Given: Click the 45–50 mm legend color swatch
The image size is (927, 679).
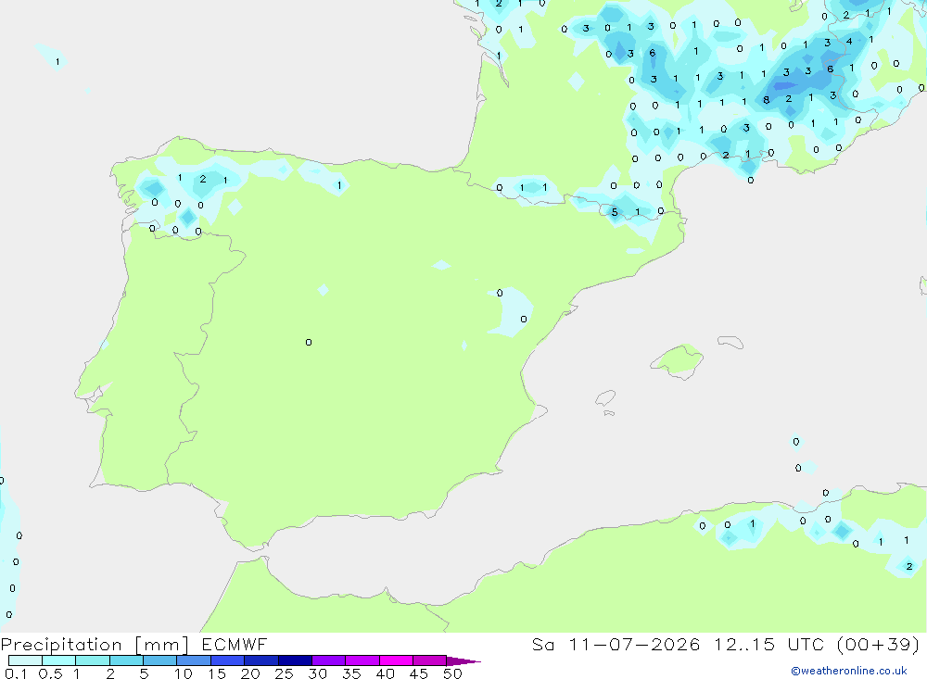Looking at the screenshot, I should [430, 660].
